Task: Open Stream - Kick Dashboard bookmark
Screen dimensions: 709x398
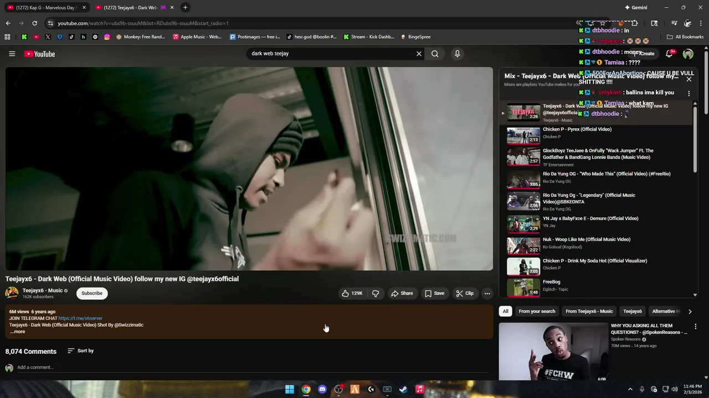Action: tap(369, 37)
